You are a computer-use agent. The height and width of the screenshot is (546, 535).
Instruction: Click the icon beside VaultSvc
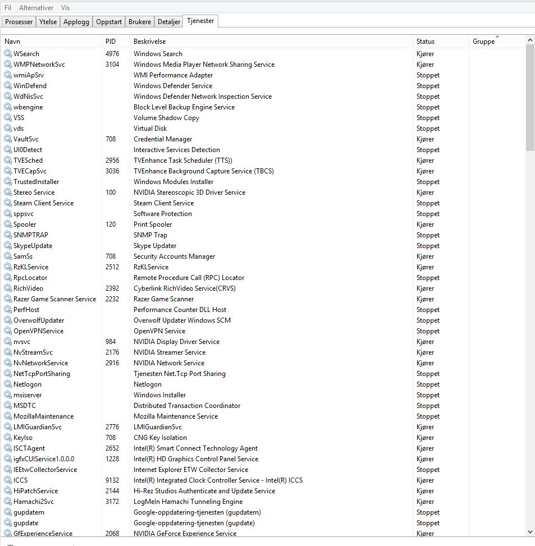click(8, 139)
